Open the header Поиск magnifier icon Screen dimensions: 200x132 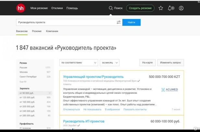pyautogui.click(x=111, y=8)
